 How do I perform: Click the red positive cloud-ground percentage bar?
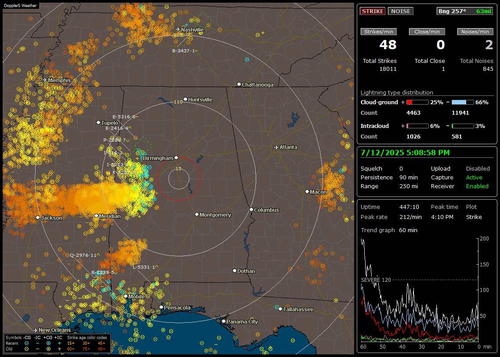pyautogui.click(x=417, y=102)
